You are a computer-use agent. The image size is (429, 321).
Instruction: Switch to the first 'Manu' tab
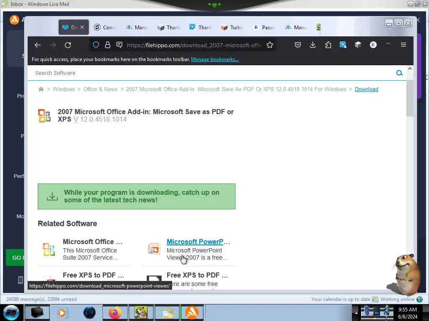point(137,27)
